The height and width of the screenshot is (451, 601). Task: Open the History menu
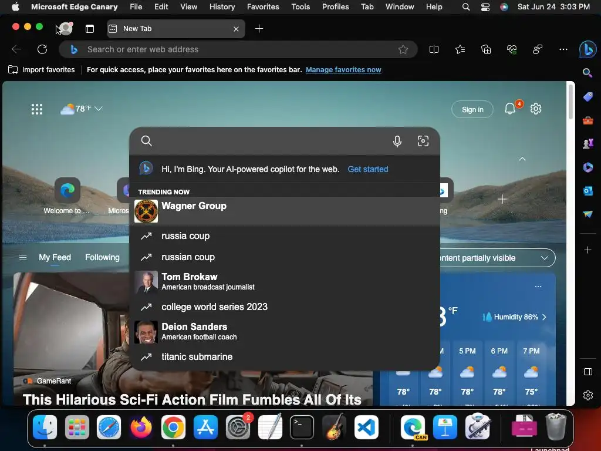(x=222, y=6)
